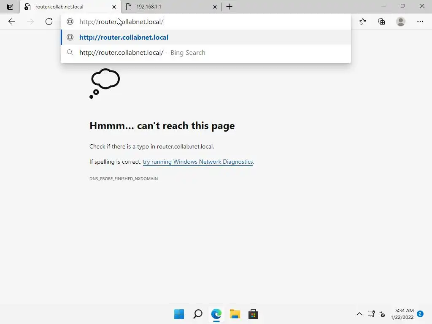Open the Windows Start menu

(179, 314)
